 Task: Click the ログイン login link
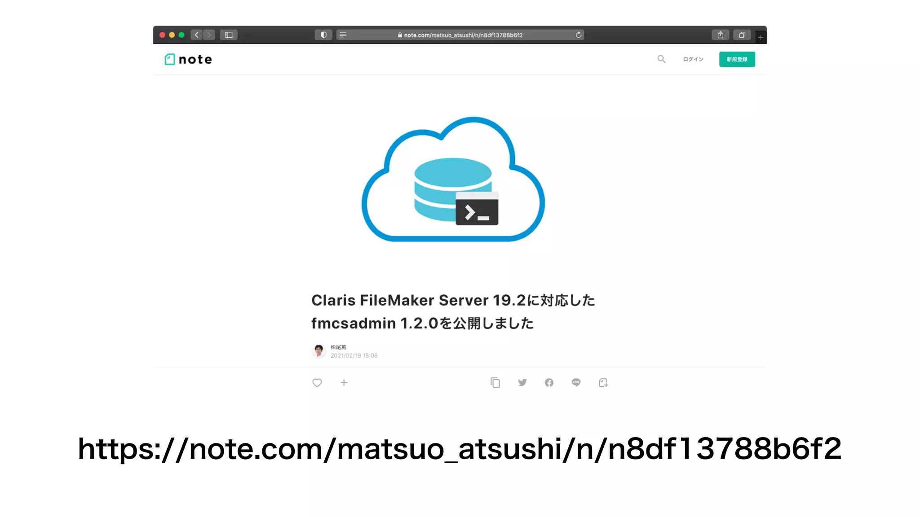click(x=693, y=59)
